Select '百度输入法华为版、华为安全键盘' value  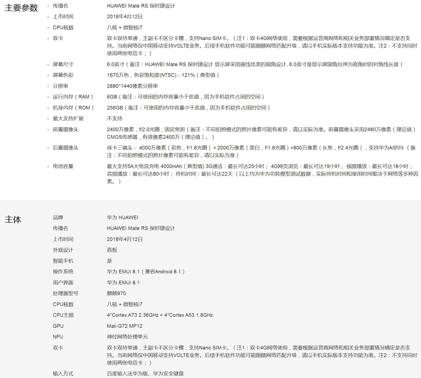click(x=145, y=374)
